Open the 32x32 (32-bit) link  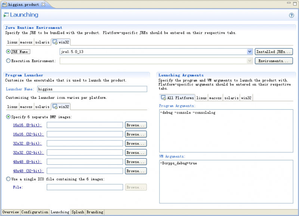pyautogui.click(x=28, y=153)
